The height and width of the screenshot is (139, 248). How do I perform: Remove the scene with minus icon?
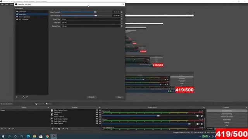click(5, 129)
